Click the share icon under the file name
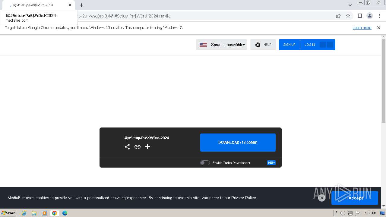This screenshot has height=217, width=386. pyautogui.click(x=127, y=147)
